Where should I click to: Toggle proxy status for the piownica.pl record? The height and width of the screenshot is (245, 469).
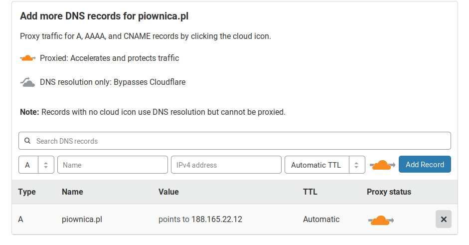tap(381, 220)
